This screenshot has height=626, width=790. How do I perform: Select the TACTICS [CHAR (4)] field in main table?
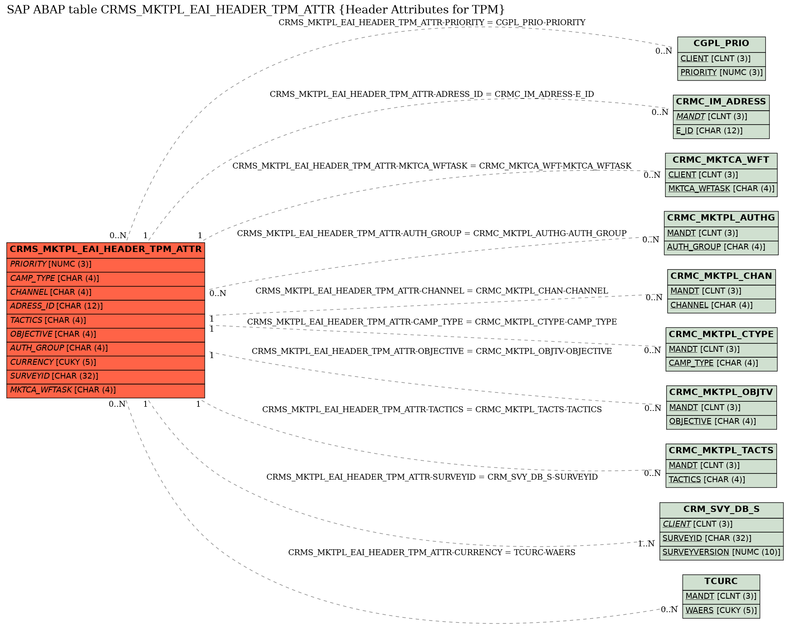coord(106,320)
